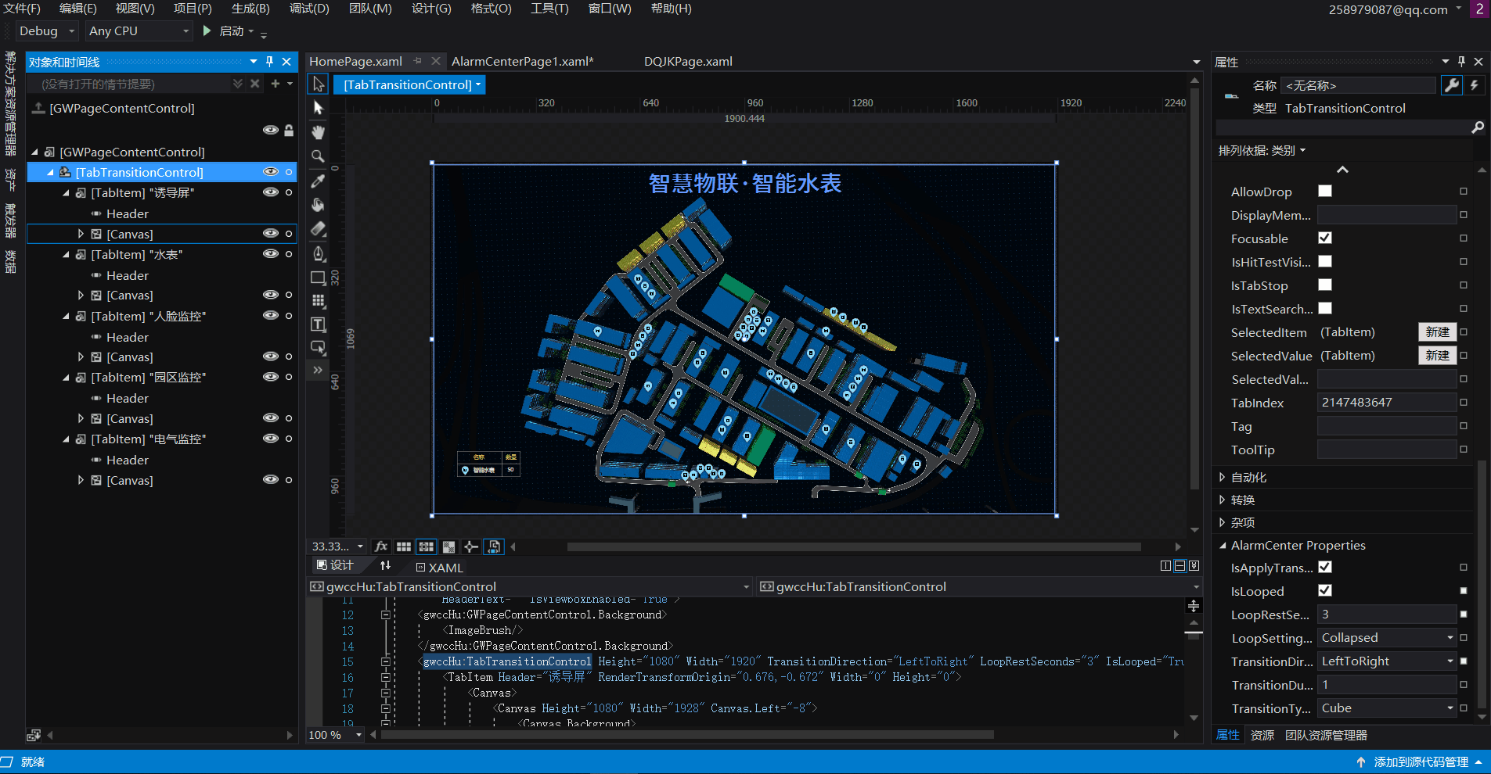
Task: Open the 调试(D) menu
Action: point(309,9)
